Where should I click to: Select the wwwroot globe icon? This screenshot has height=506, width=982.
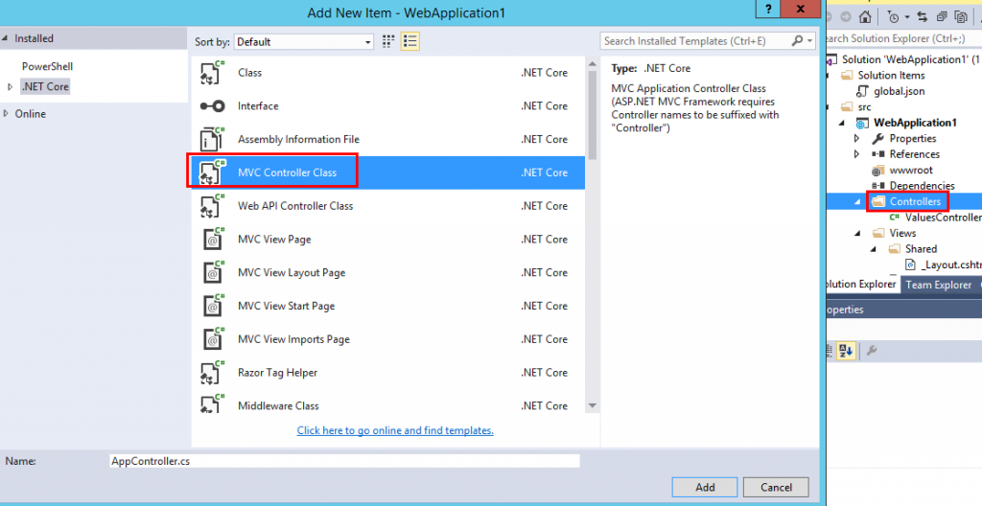tap(878, 171)
